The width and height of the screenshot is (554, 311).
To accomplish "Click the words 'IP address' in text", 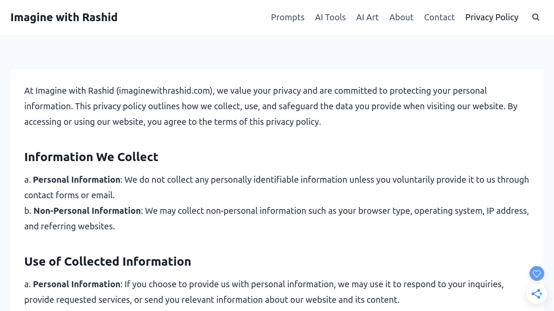I will [507, 211].
